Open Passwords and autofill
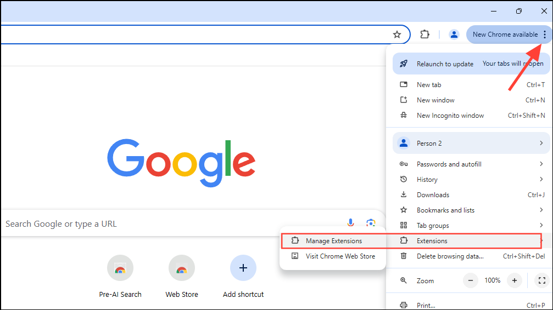The width and height of the screenshot is (553, 310). [471, 164]
